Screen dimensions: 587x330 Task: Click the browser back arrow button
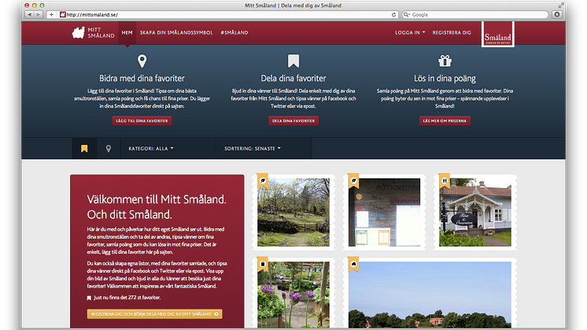pyautogui.click(x=29, y=14)
